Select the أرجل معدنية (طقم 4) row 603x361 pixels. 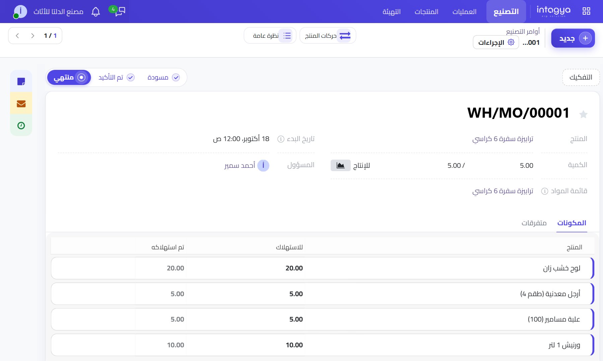tap(322, 294)
